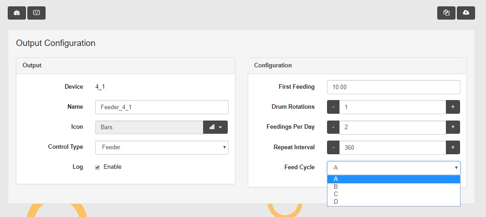Click the copy configuration icon button
Screen dimensions: 486x217
[446, 13]
